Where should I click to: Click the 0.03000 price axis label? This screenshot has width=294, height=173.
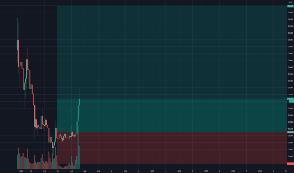(291, 115)
